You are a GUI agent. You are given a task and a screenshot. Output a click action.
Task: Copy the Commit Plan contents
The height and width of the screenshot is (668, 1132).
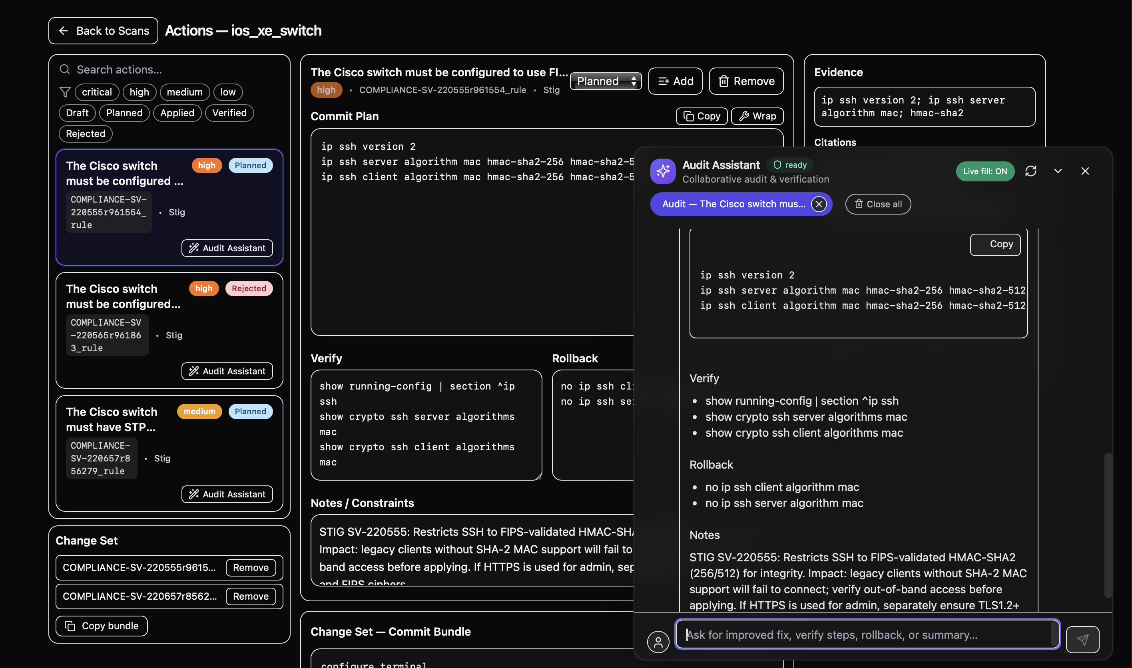click(x=701, y=116)
